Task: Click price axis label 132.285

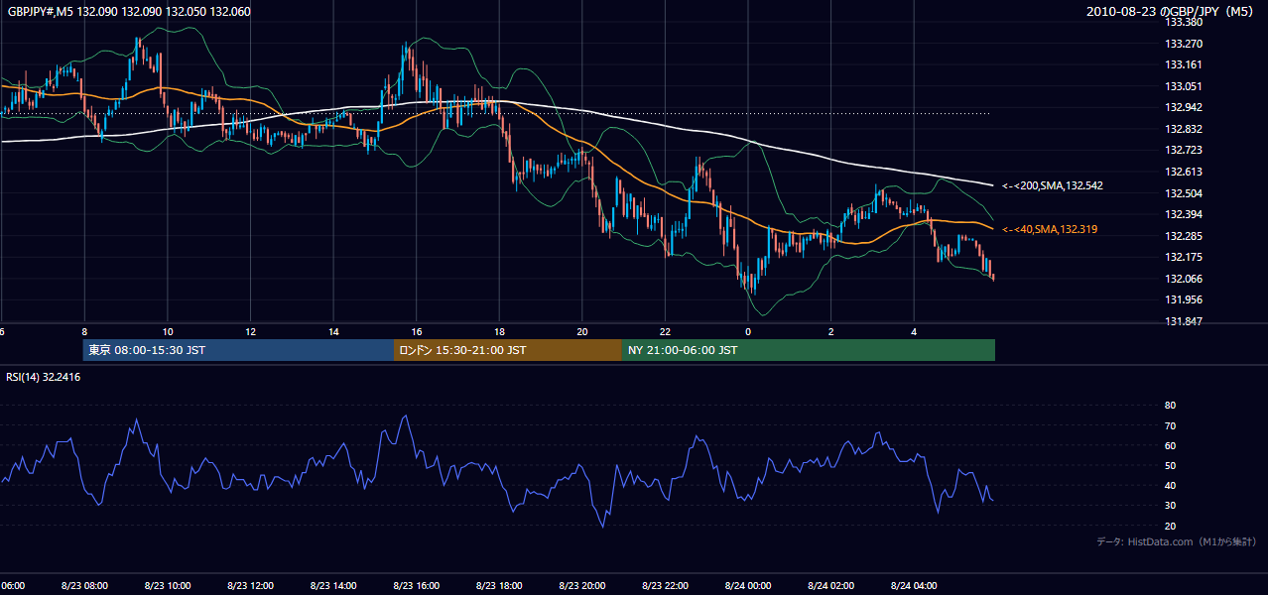Action: pyautogui.click(x=1183, y=236)
